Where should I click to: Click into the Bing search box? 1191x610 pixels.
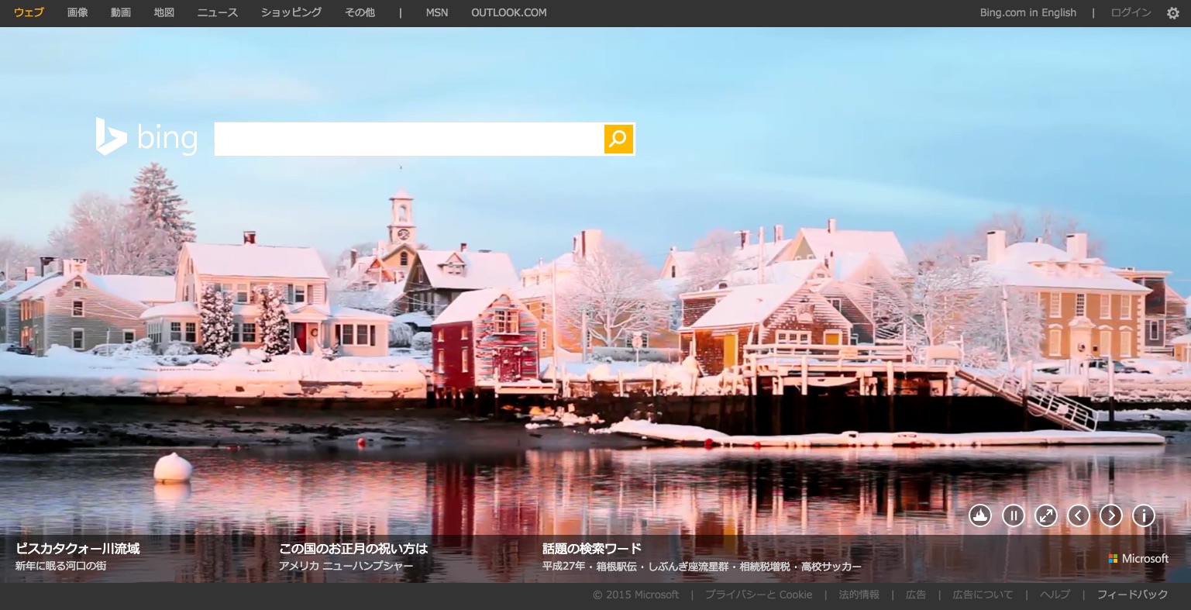pos(408,140)
